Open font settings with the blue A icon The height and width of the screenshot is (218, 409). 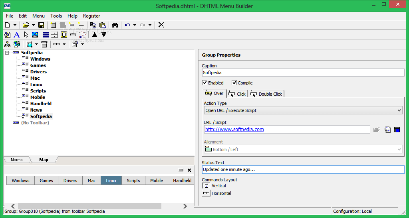click(17, 35)
